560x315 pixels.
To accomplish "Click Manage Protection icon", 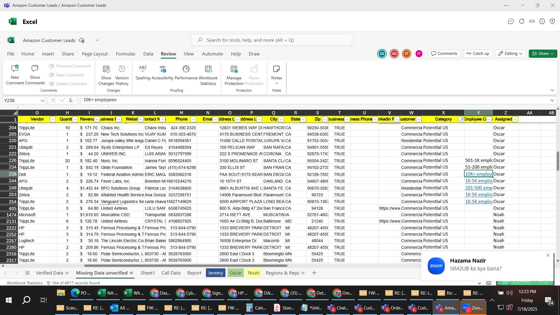I will [x=234, y=69].
